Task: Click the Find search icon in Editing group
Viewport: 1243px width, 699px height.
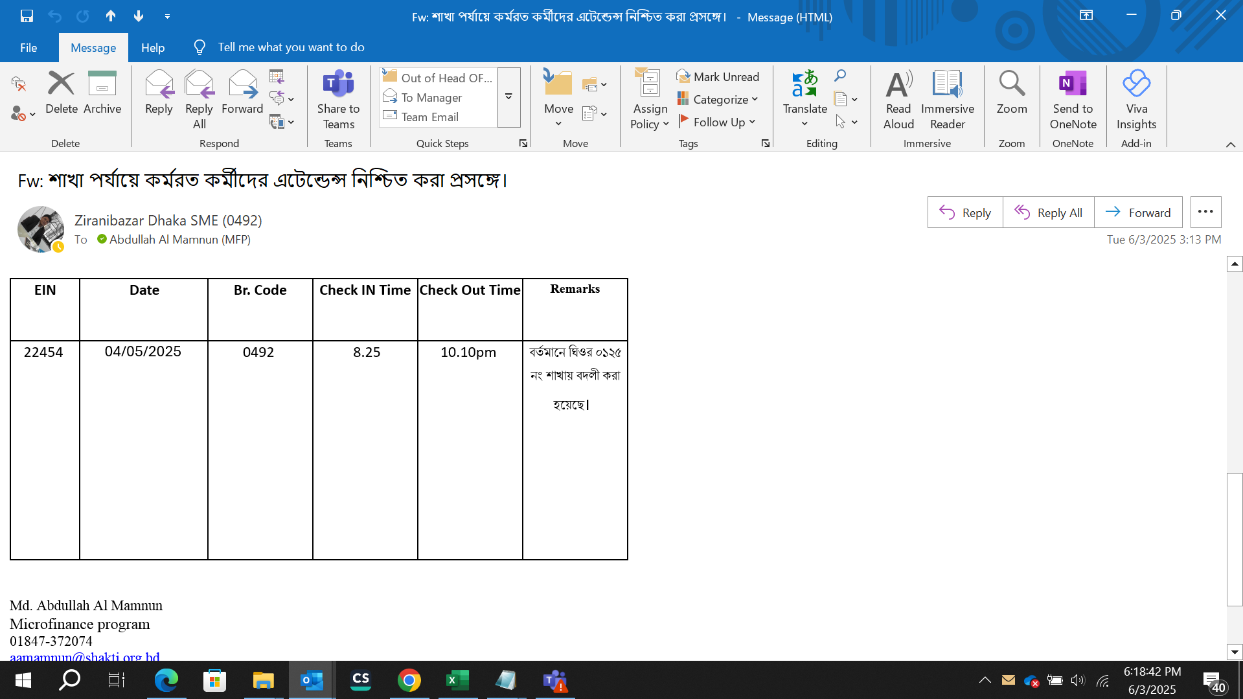Action: 840,76
